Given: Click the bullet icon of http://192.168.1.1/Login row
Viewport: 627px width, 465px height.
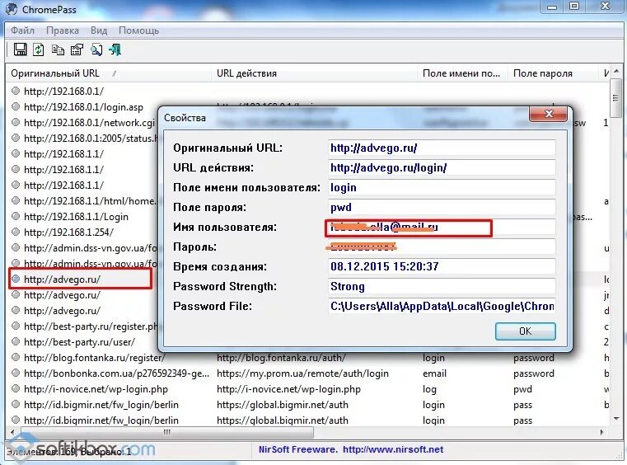Looking at the screenshot, I should click(x=16, y=216).
